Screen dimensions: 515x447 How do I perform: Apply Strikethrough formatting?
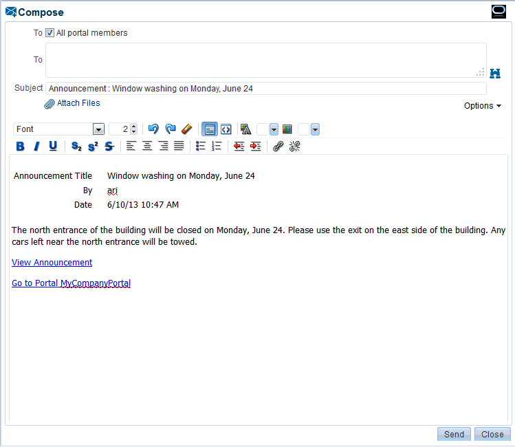(x=109, y=146)
